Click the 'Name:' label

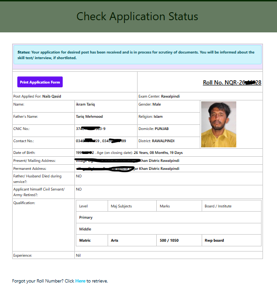click(19, 104)
